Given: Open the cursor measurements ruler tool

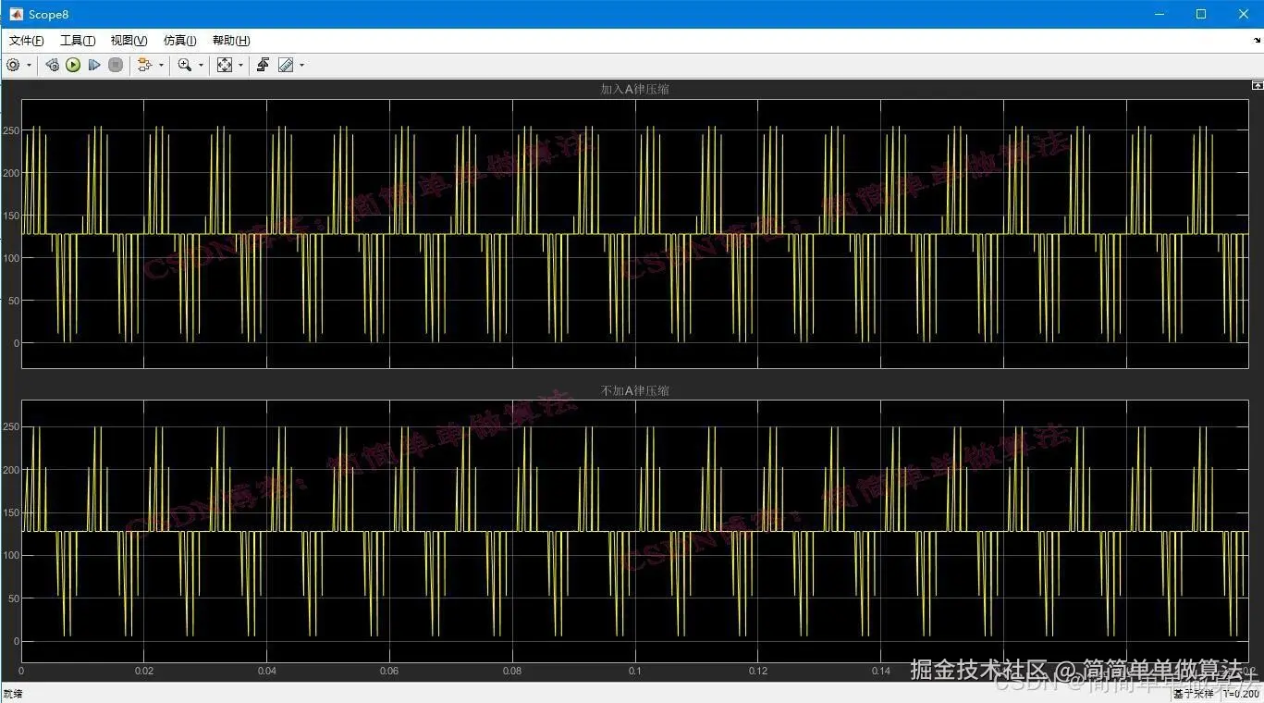Looking at the screenshot, I should point(286,65).
